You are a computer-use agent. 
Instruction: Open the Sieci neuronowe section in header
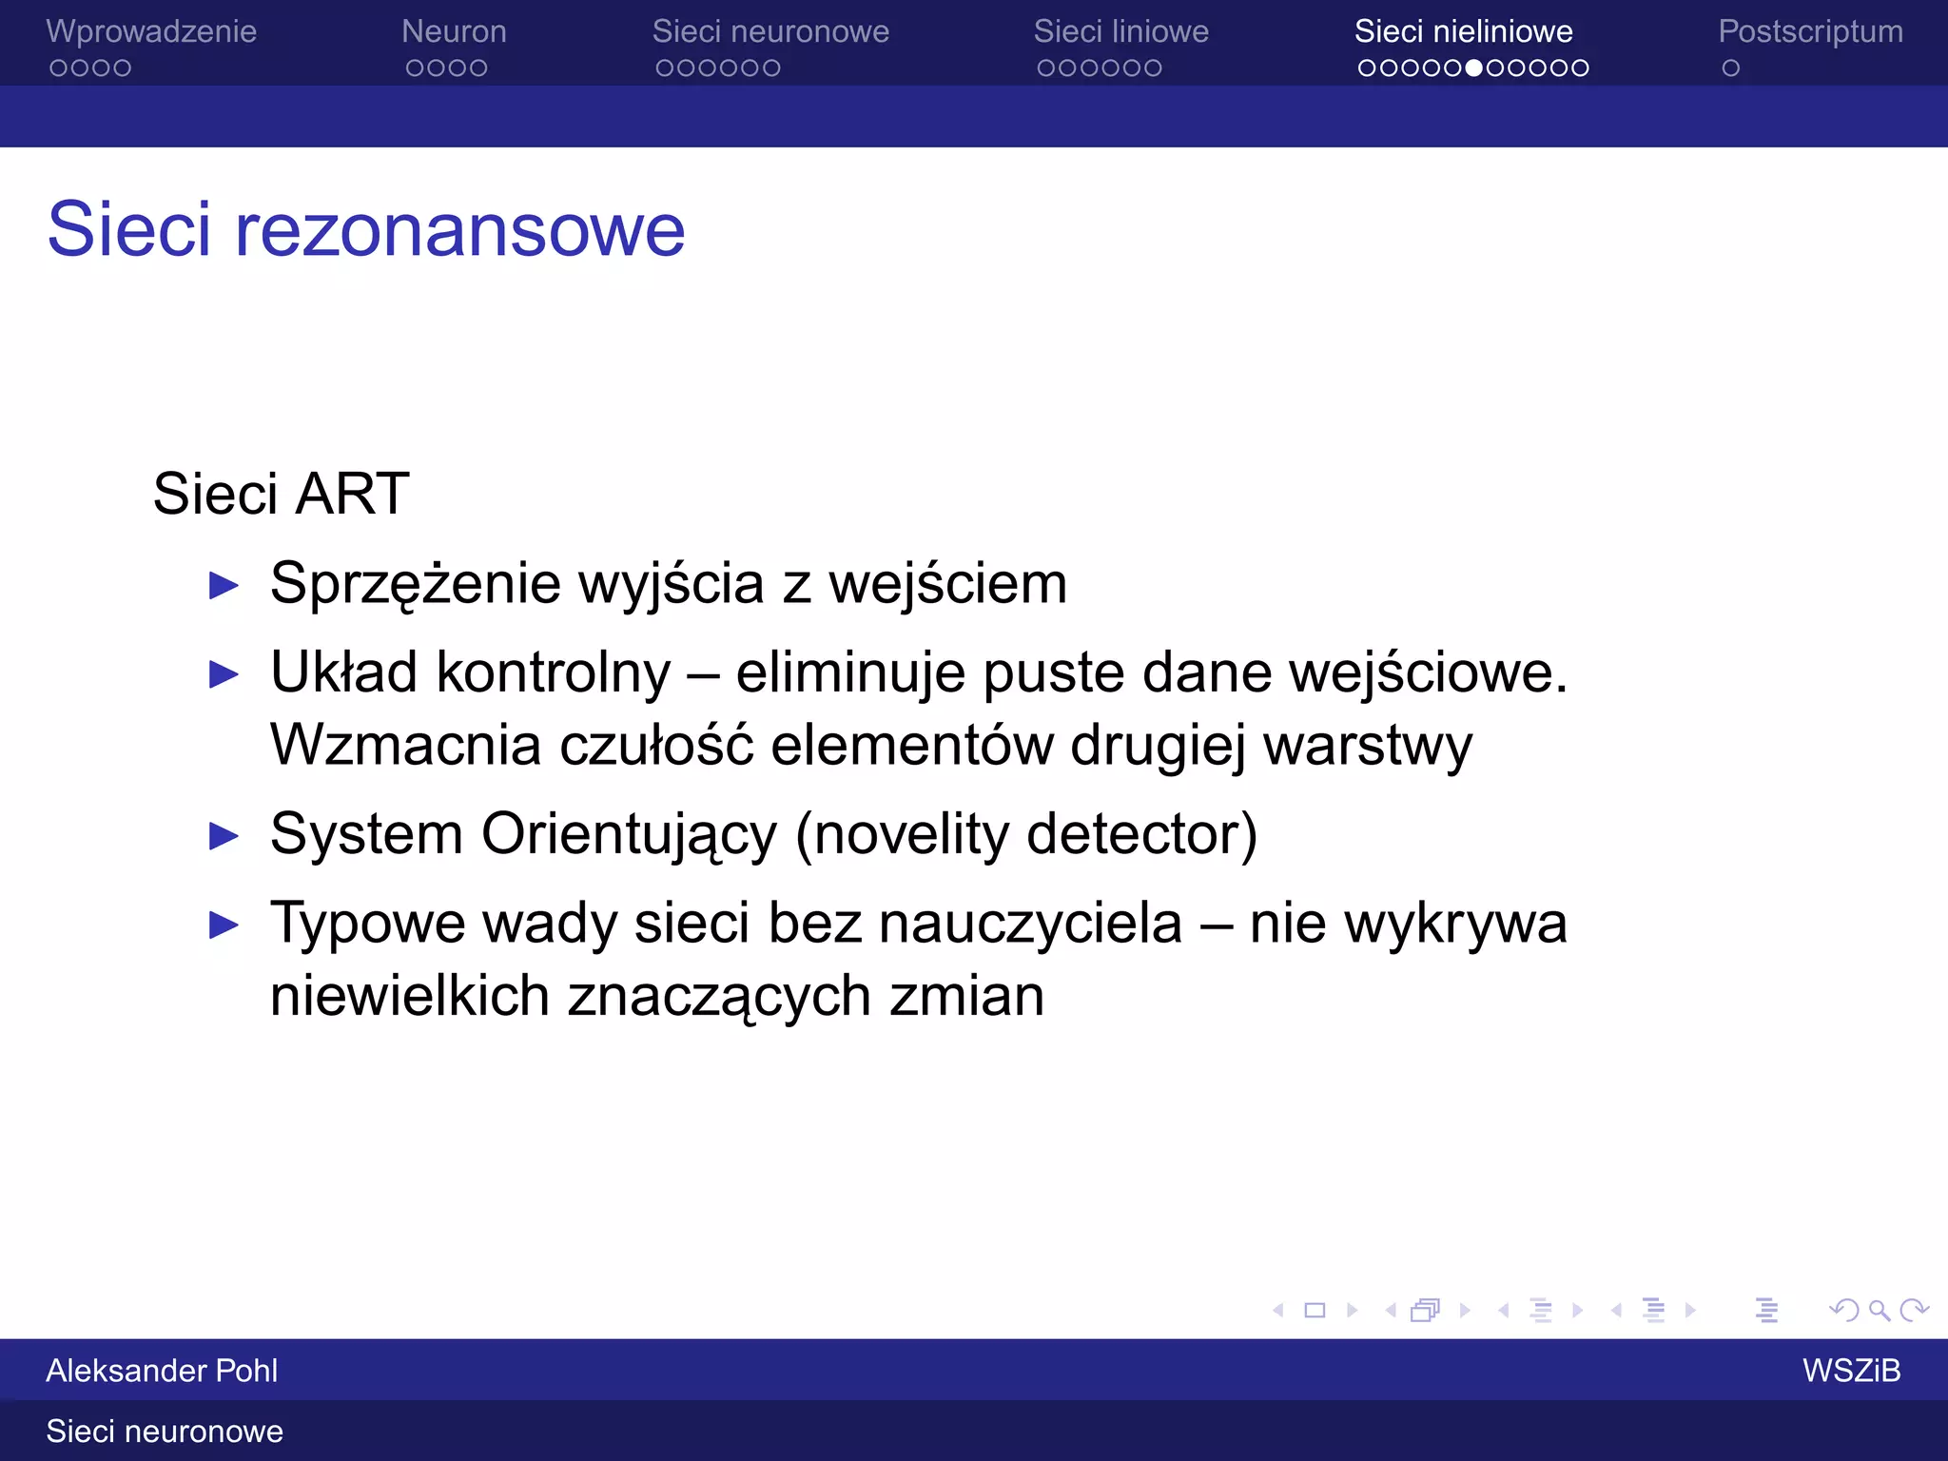pos(770,31)
